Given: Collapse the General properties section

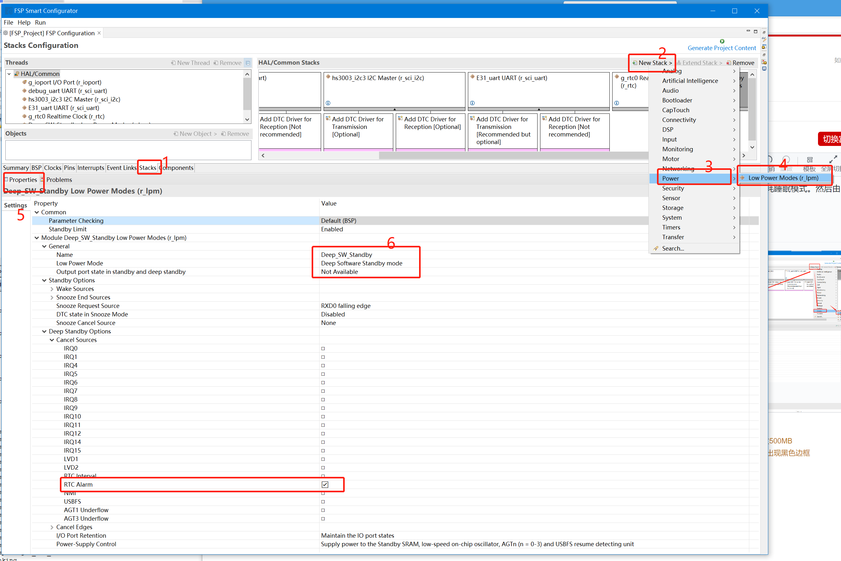Looking at the screenshot, I should click(x=44, y=246).
